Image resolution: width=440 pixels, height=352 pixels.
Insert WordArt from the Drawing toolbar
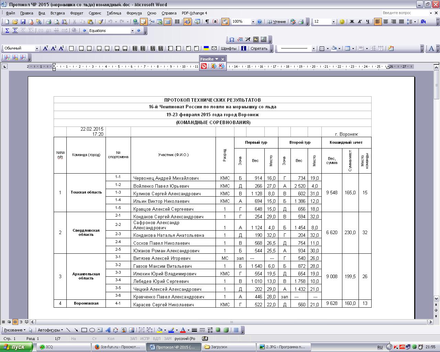pyautogui.click(x=108, y=330)
